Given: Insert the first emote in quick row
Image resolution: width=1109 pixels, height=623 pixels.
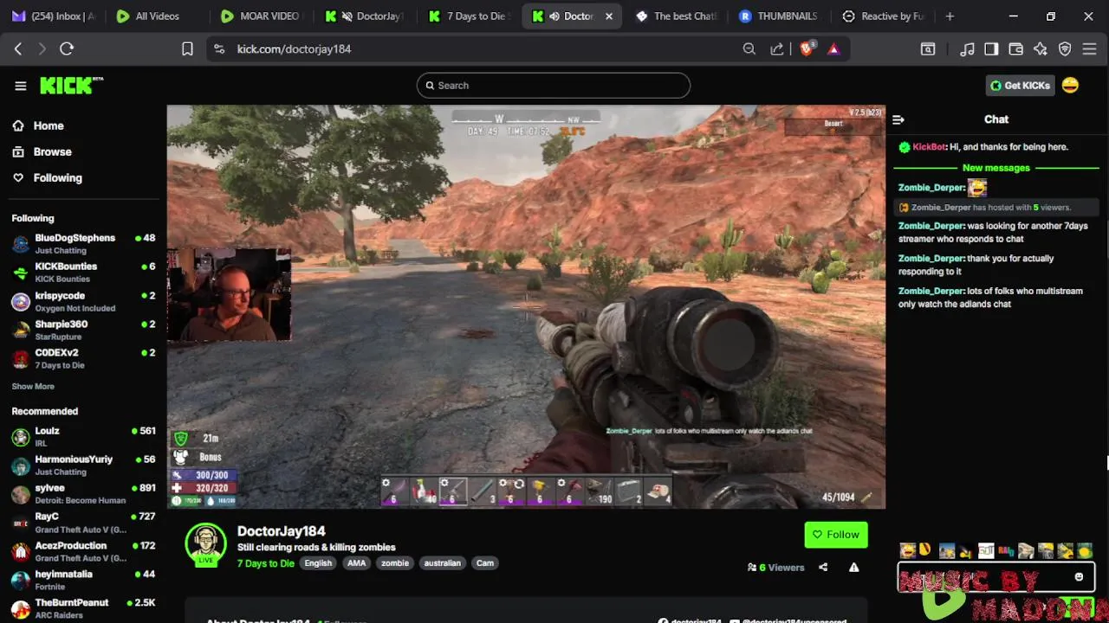Looking at the screenshot, I should 907,550.
